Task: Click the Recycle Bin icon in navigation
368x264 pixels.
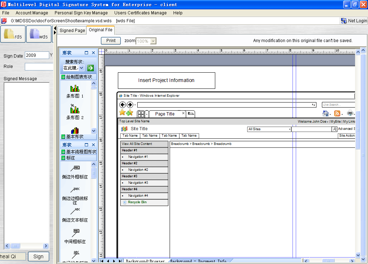Action: (125, 202)
